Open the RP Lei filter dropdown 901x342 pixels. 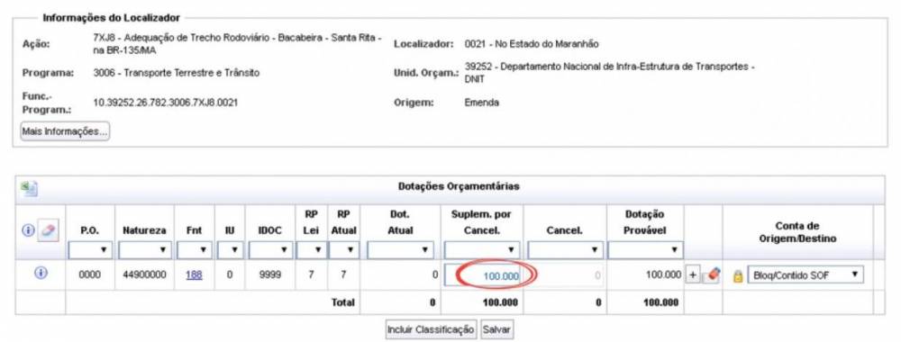311,250
